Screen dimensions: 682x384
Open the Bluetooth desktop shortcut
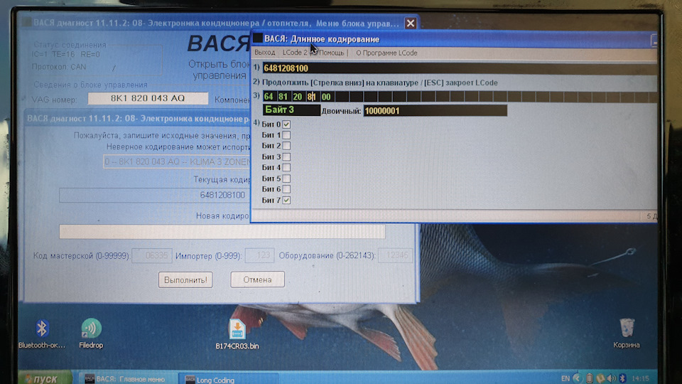tap(42, 329)
